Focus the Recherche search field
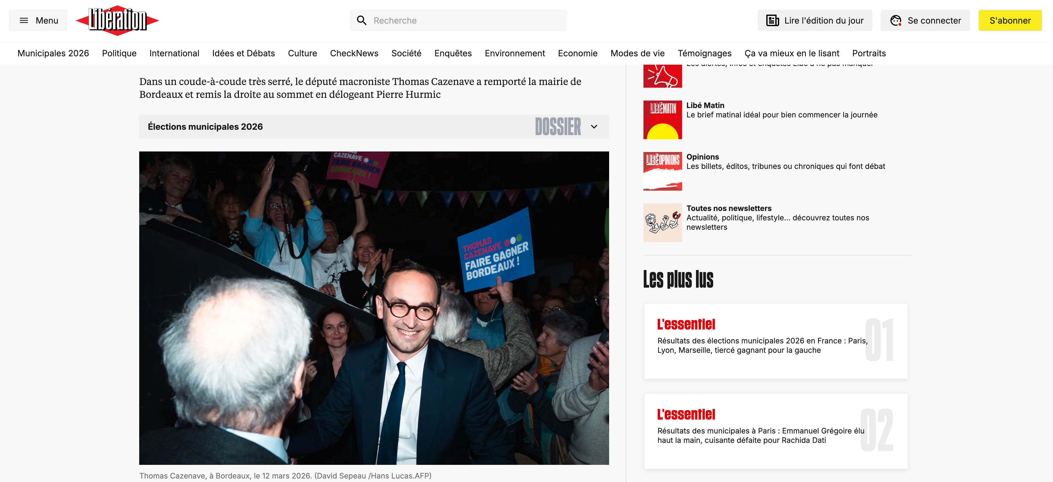The height and width of the screenshot is (482, 1053). 458,20
